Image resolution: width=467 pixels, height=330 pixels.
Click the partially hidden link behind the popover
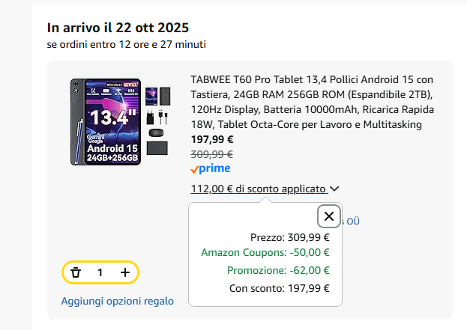pos(352,221)
